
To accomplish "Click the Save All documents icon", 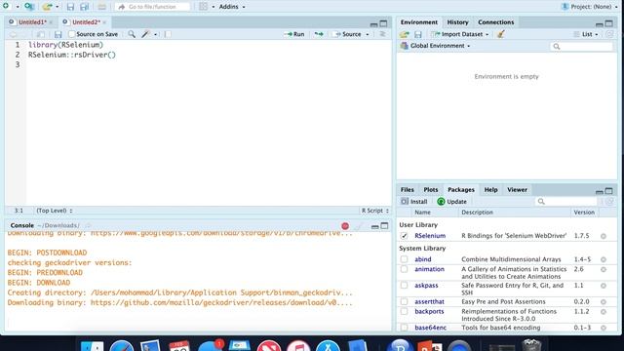I will (x=85, y=7).
